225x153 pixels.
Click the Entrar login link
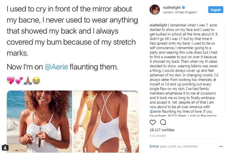point(154,146)
